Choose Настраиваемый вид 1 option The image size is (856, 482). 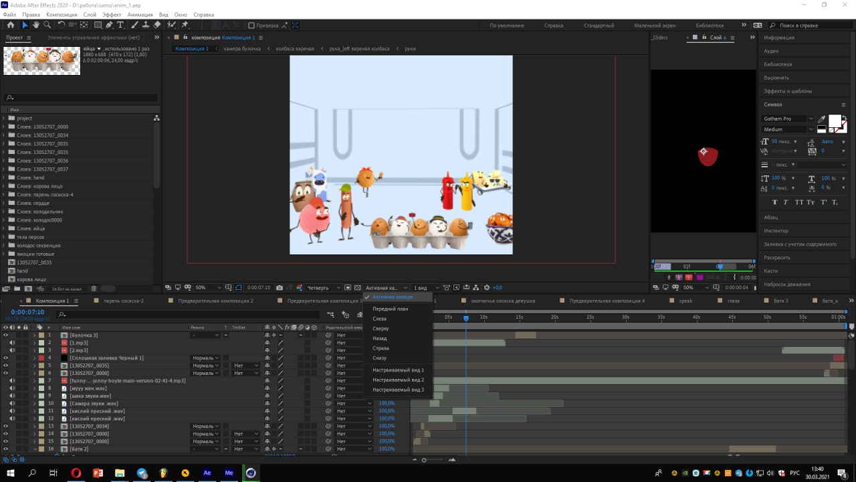[x=398, y=370]
